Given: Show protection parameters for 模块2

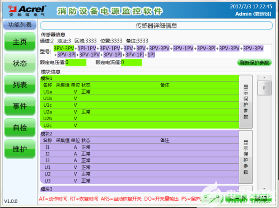Looking at the screenshot, I should 246,157.
